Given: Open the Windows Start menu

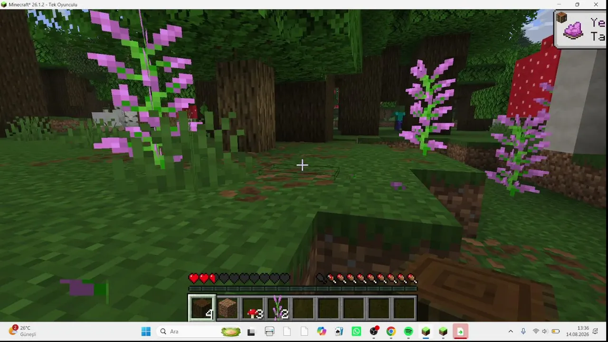Looking at the screenshot, I should click(146, 332).
